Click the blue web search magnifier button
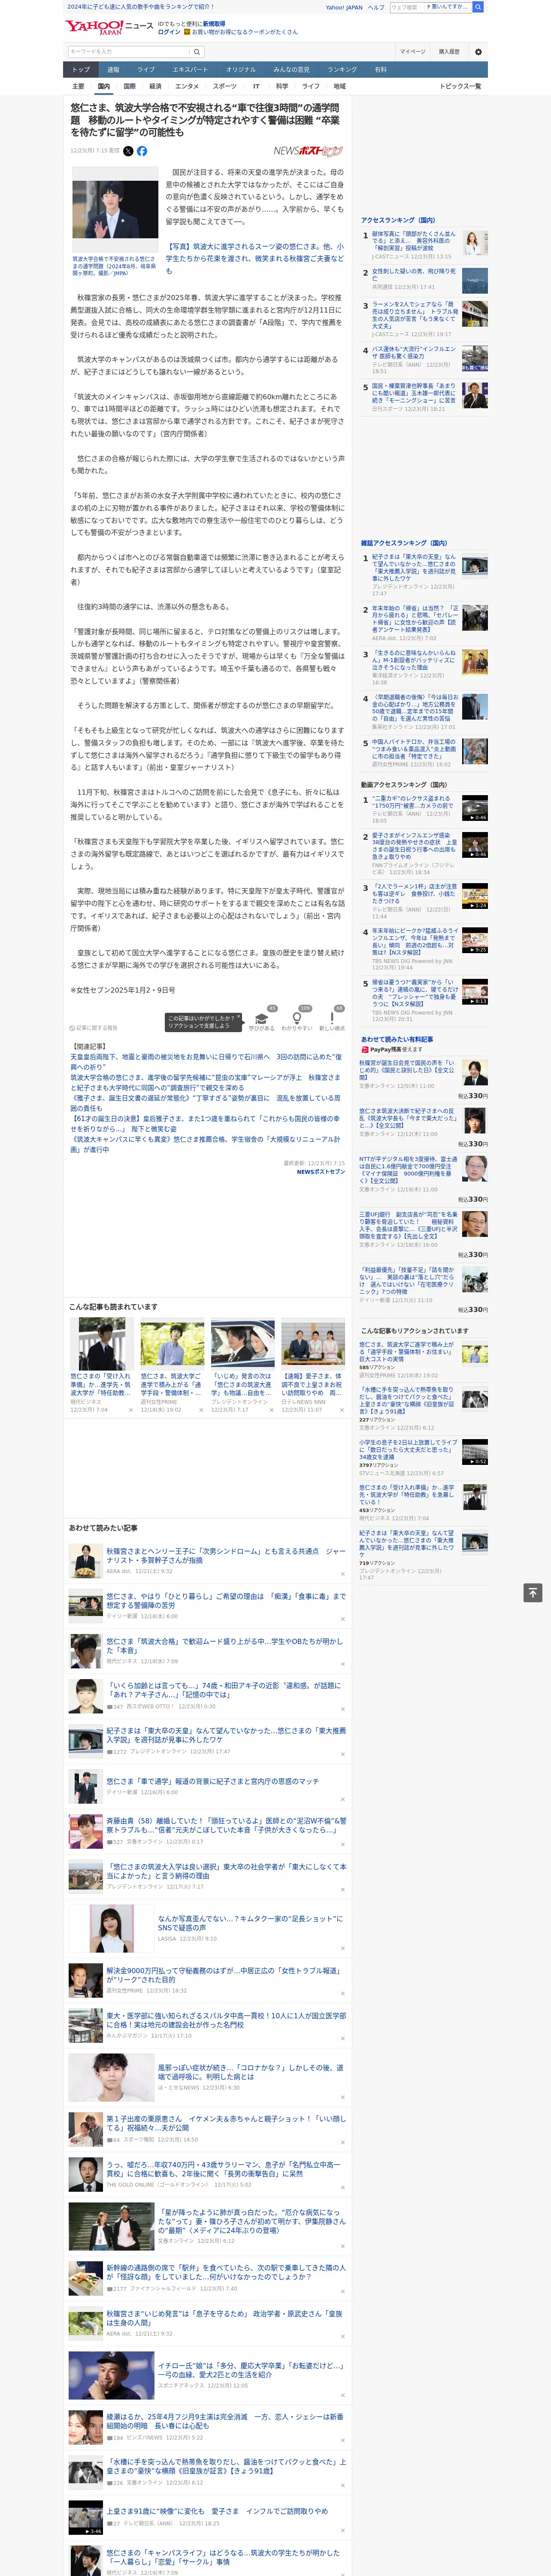 click(478, 7)
